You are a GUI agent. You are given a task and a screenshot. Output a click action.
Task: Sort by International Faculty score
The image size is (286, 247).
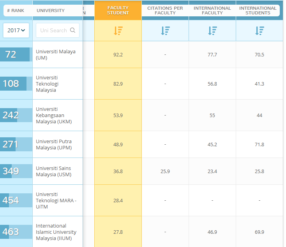click(x=212, y=31)
